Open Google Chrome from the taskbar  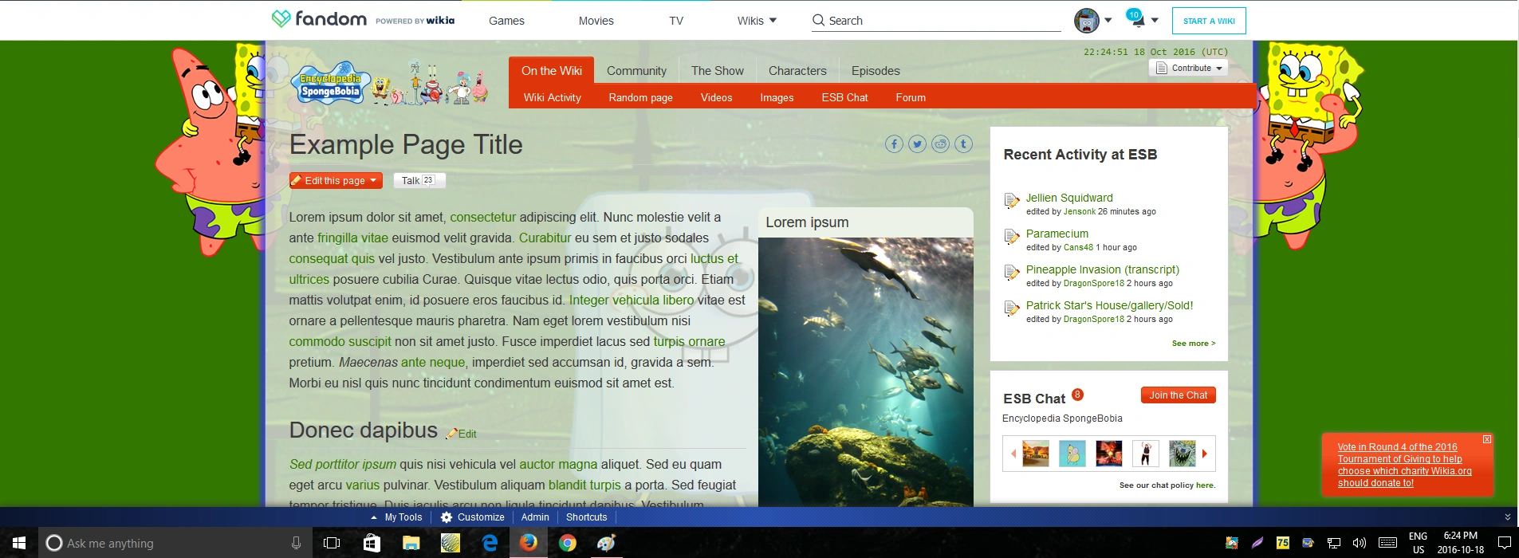click(x=567, y=543)
